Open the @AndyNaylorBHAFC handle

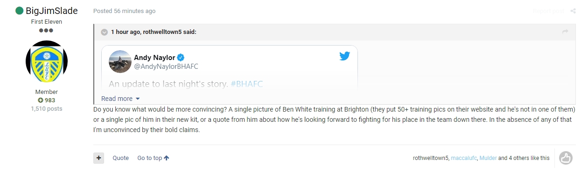pyautogui.click(x=166, y=67)
